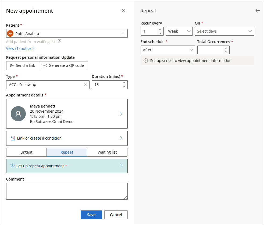Image resolution: width=264 pixels, height=225 pixels.
Task: Close the New appointment dialog
Action: pos(123,11)
